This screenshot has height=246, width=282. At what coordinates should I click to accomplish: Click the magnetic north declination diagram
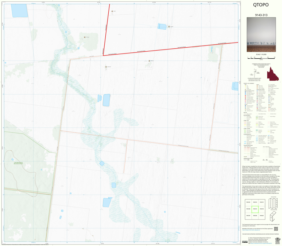(x=255, y=73)
